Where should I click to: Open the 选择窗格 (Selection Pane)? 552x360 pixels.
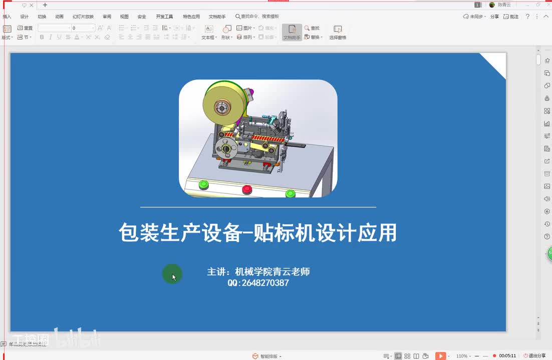[338, 32]
